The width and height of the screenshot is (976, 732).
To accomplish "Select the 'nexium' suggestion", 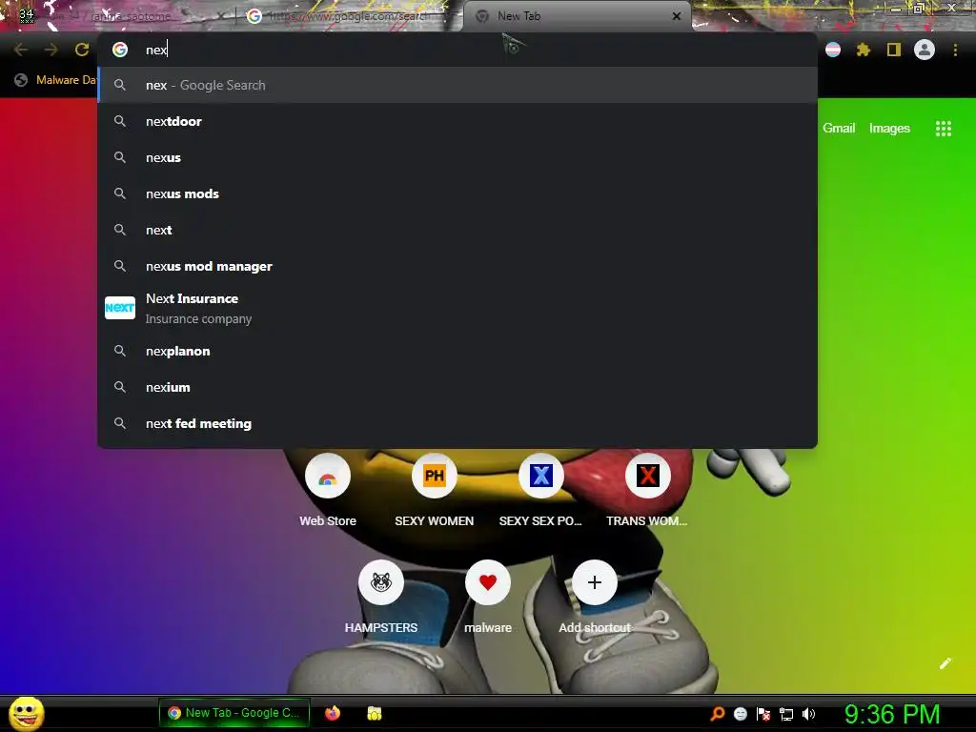I will pyautogui.click(x=457, y=387).
